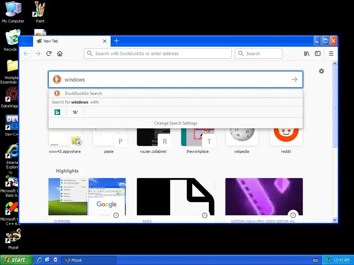Click the Highlights section heading
This screenshot has height=265, width=354.
point(67,171)
